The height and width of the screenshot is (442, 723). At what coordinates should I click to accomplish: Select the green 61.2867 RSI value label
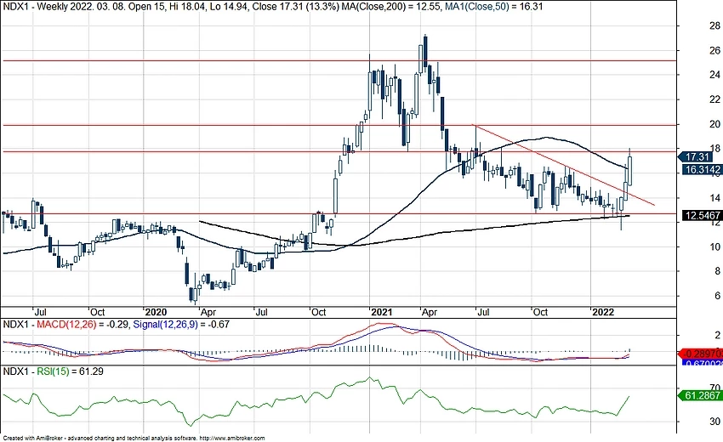pyautogui.click(x=698, y=395)
